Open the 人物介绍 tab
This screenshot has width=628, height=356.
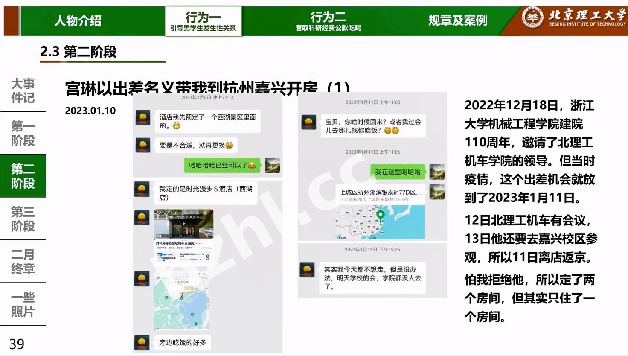pyautogui.click(x=78, y=20)
